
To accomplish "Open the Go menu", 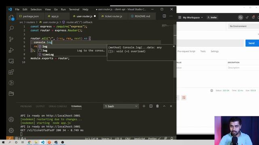I will (56, 9).
